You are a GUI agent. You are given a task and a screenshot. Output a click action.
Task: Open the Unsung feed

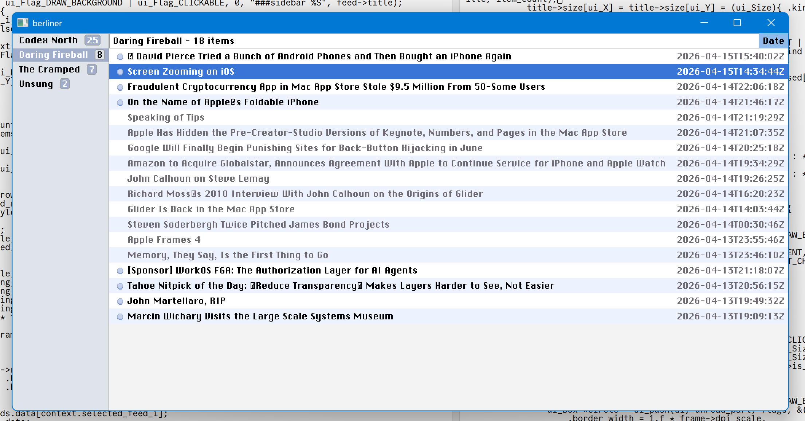(x=36, y=84)
